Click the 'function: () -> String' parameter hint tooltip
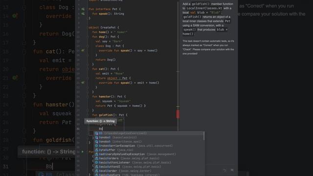 coord(100,121)
